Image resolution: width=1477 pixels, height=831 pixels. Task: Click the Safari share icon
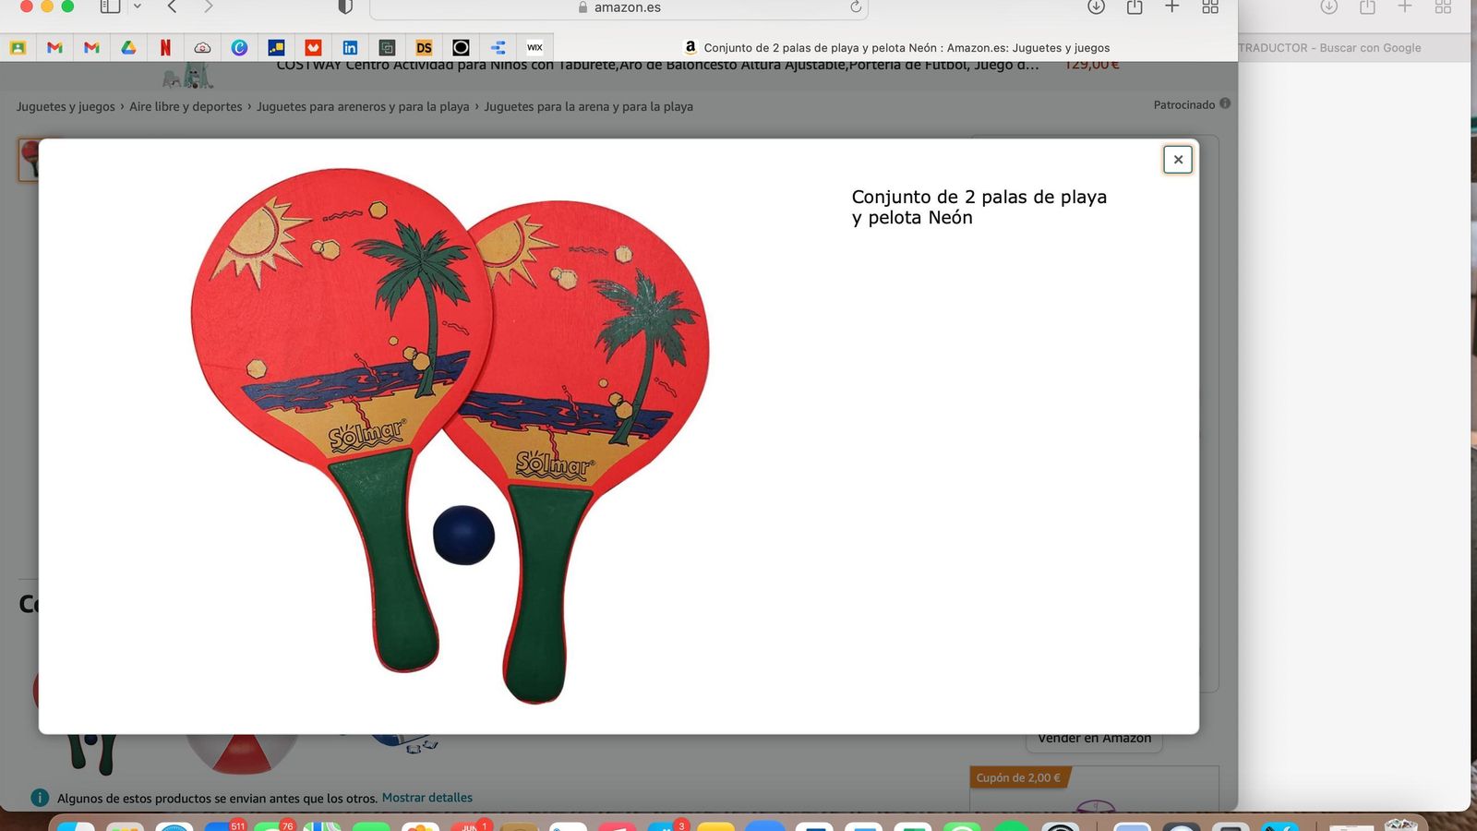click(x=1135, y=7)
